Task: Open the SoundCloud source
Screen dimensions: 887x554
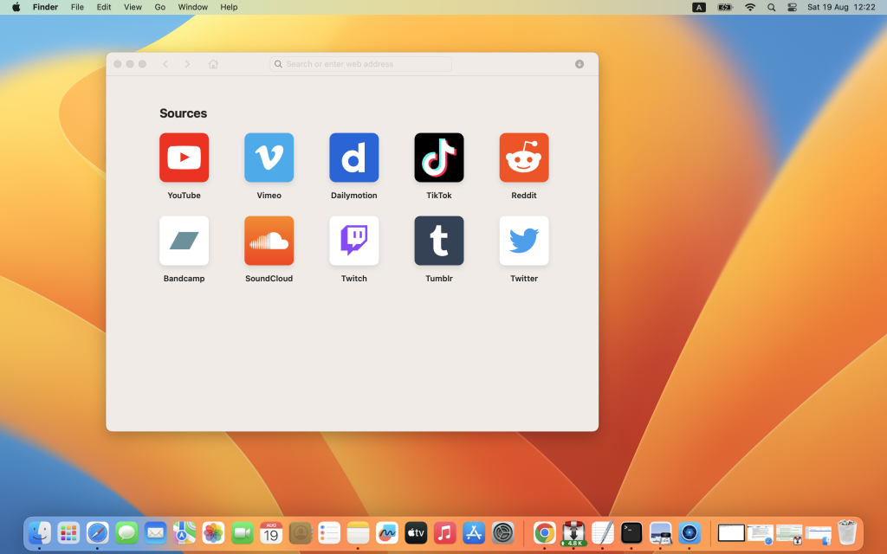Action: (269, 241)
